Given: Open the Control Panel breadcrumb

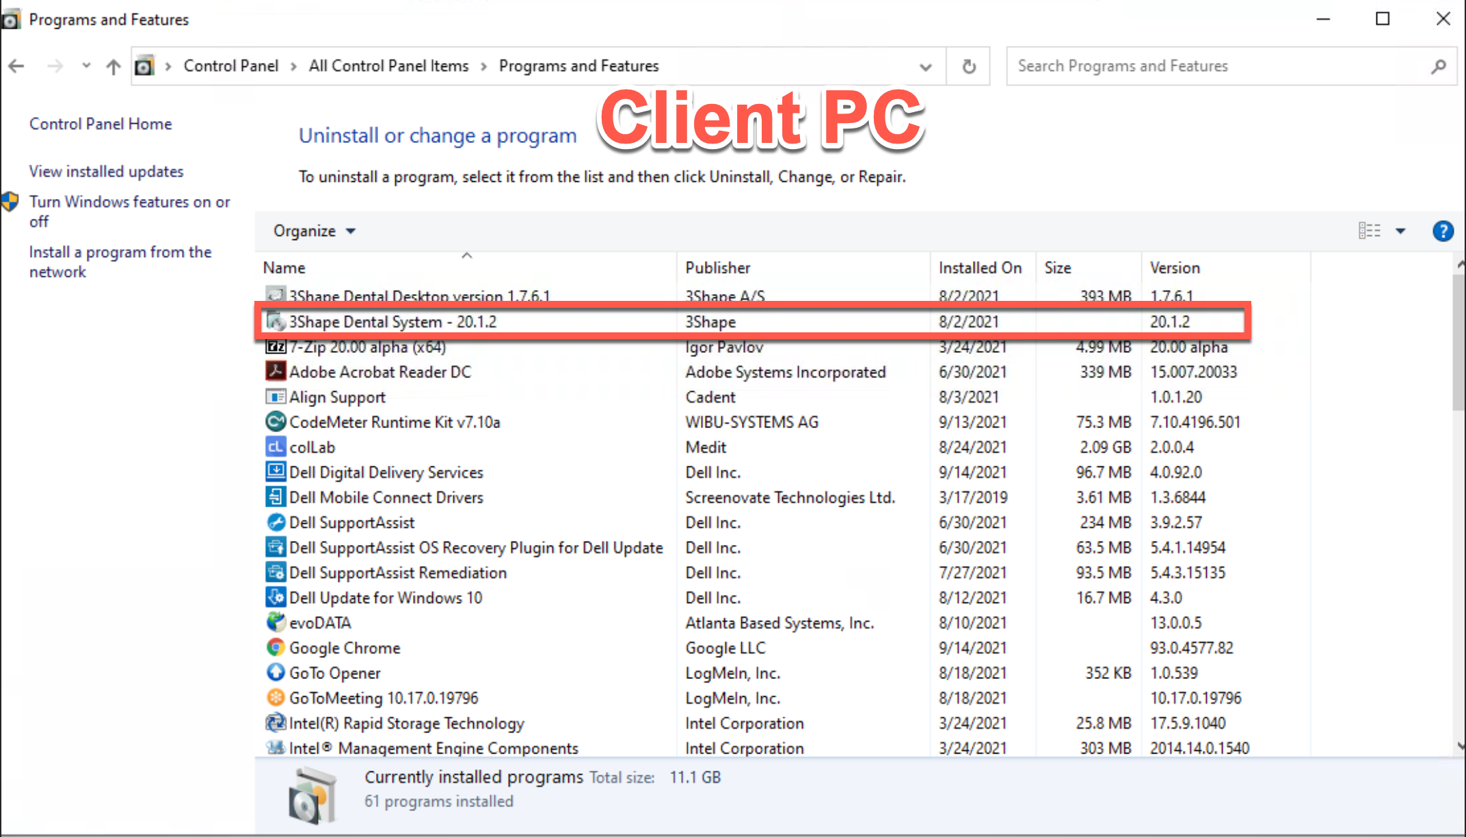Looking at the screenshot, I should point(231,66).
